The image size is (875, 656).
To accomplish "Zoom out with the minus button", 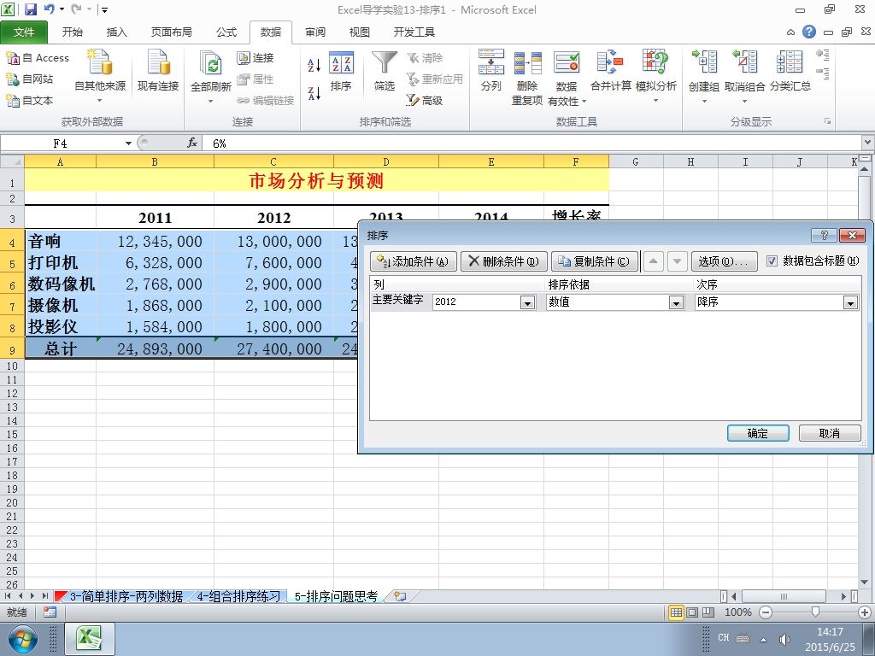I will pyautogui.click(x=766, y=612).
